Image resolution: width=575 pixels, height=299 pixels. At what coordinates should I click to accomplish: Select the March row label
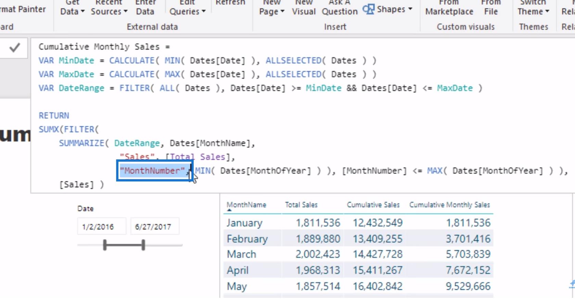pos(241,254)
